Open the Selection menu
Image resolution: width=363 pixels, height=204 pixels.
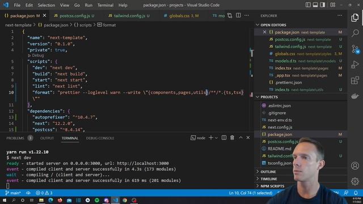pos(47,5)
